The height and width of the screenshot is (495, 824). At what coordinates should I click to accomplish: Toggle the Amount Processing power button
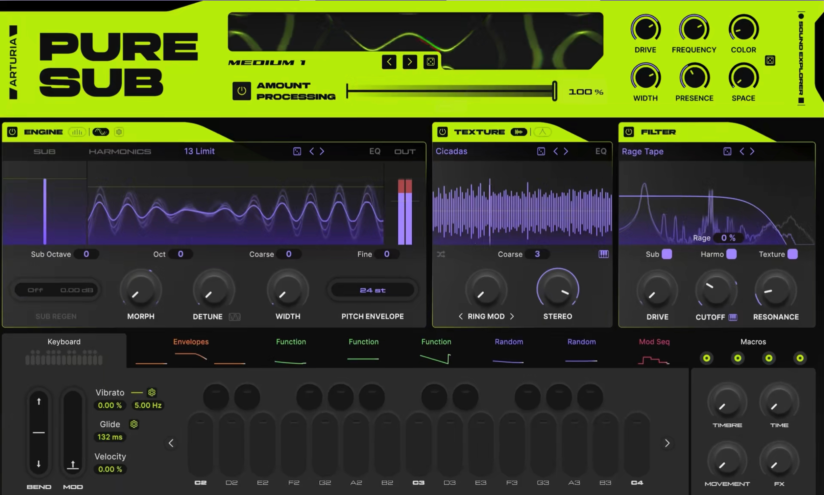(242, 91)
